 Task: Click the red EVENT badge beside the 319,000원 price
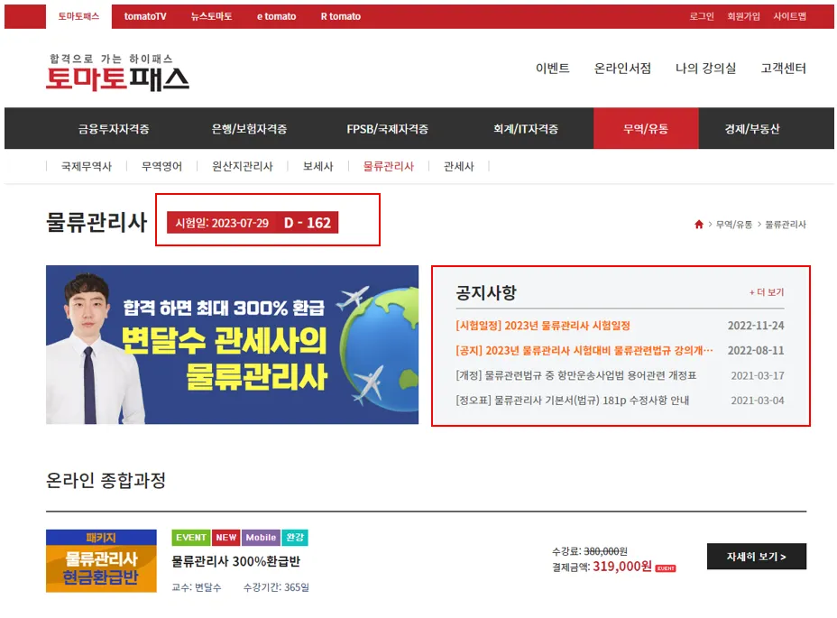coord(665,568)
